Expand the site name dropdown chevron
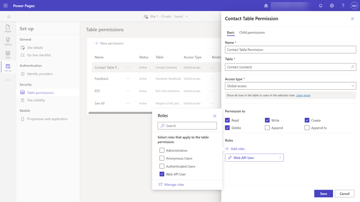This screenshot has width=360, height=202. tap(186, 17)
